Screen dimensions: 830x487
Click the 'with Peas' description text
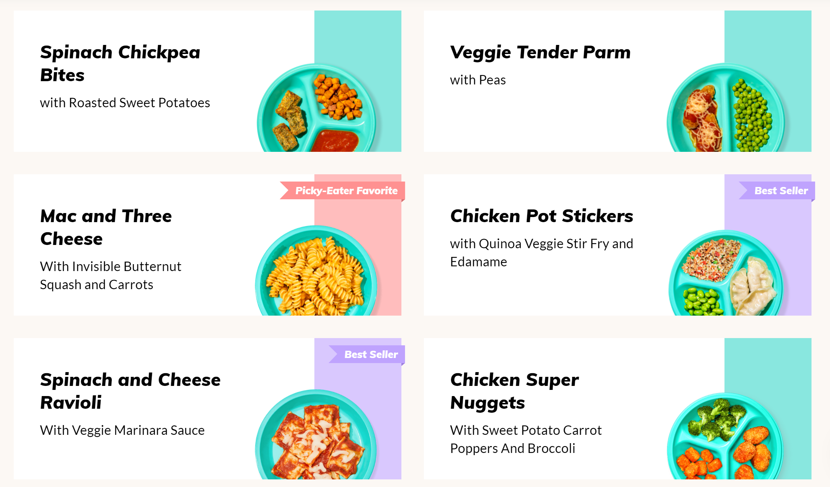[478, 80]
